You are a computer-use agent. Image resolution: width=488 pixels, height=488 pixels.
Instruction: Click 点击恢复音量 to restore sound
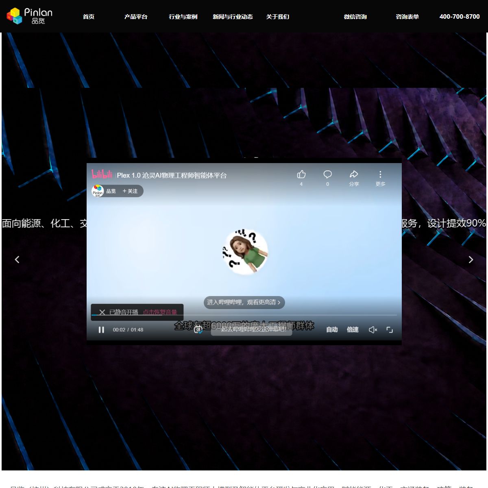coord(160,312)
